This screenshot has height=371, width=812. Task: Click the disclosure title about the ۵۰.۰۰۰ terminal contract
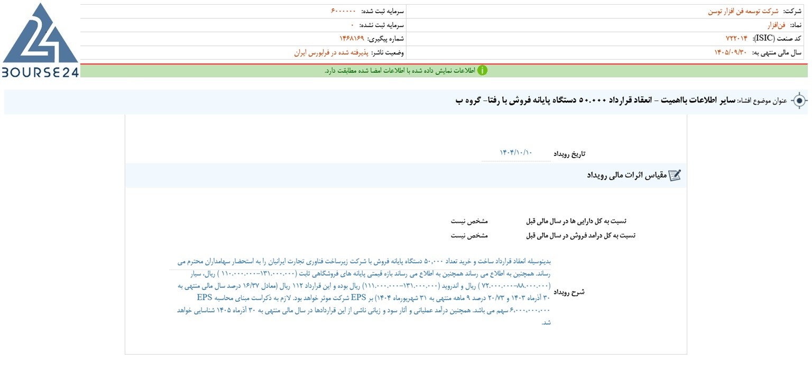[595, 100]
